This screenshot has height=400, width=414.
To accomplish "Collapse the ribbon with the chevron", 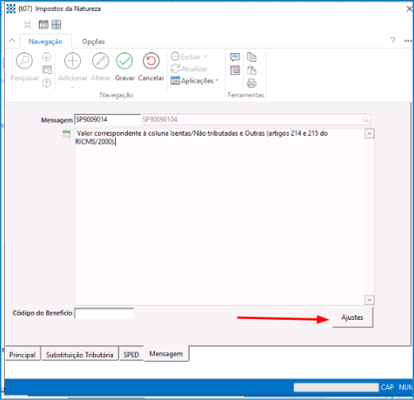I will point(12,41).
